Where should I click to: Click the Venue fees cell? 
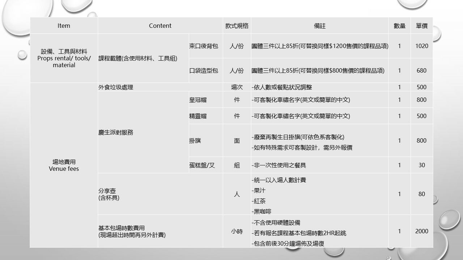tap(64, 165)
